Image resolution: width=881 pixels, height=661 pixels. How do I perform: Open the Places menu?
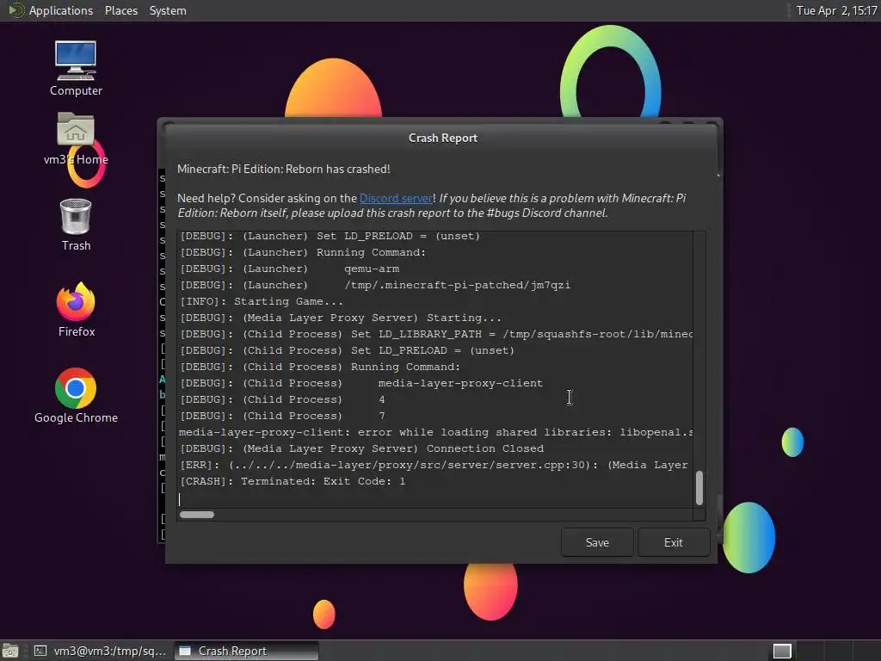tap(121, 10)
